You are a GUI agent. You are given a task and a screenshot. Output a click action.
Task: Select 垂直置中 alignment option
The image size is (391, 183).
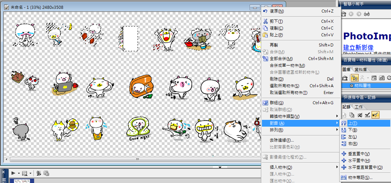tap(365, 154)
